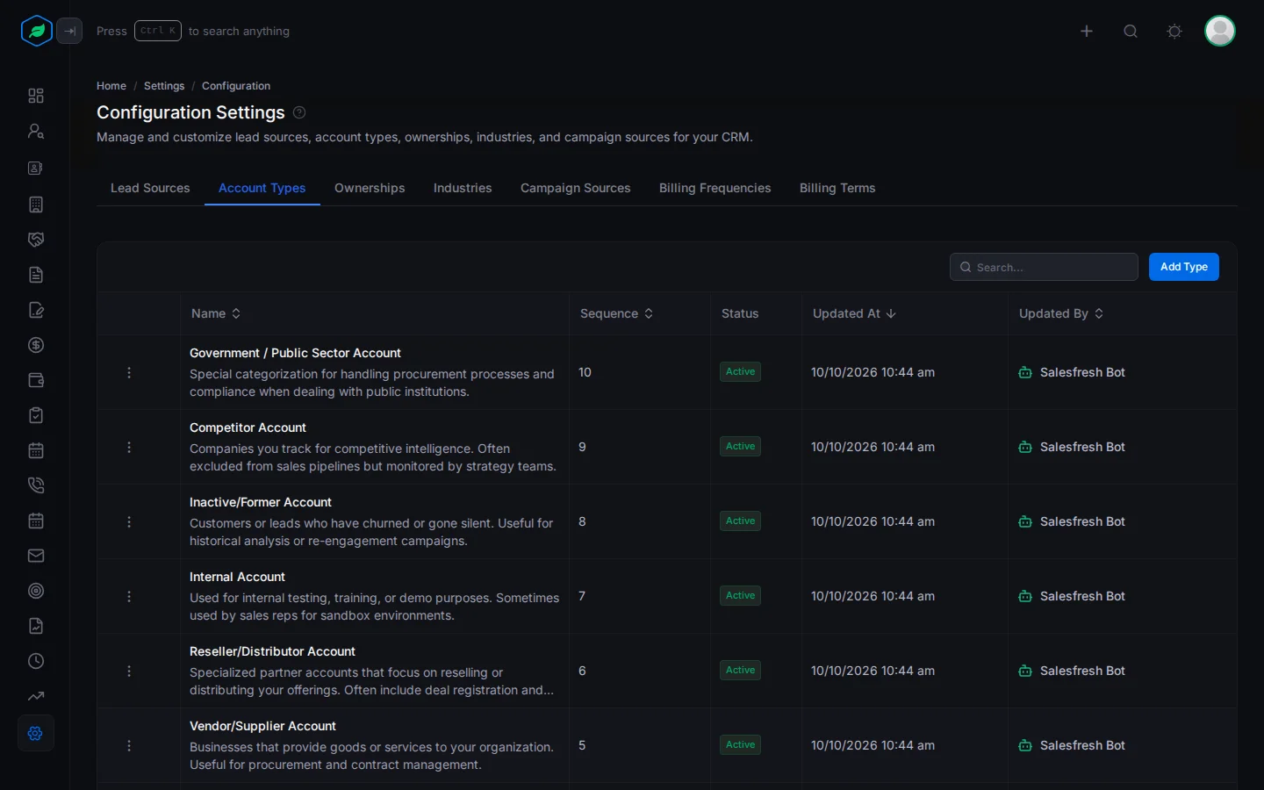Open the phone calls sidebar icon

(x=36, y=485)
